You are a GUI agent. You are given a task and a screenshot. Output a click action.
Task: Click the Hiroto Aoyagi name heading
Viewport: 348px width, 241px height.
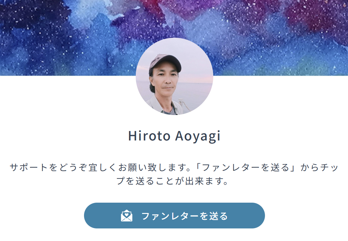174,136
